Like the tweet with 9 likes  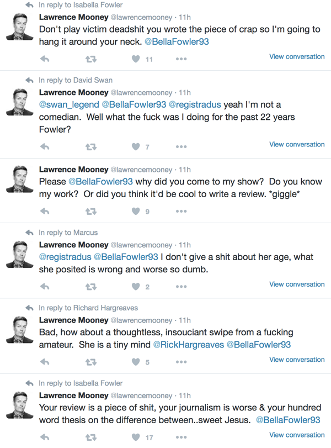(136, 211)
